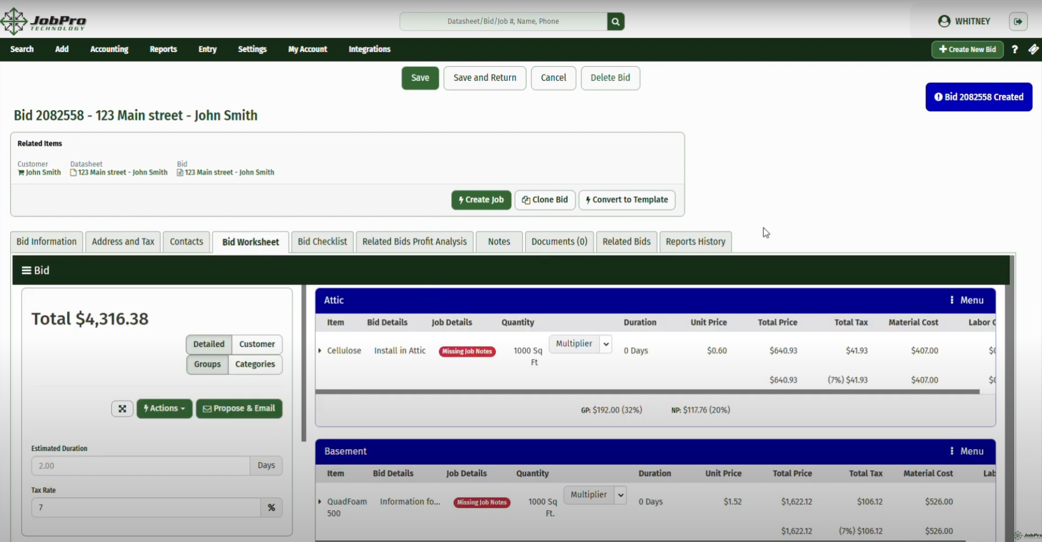Viewport: 1042px width, 542px height.
Task: Open the Multiplier dropdown for Cellulose
Action: [580, 343]
